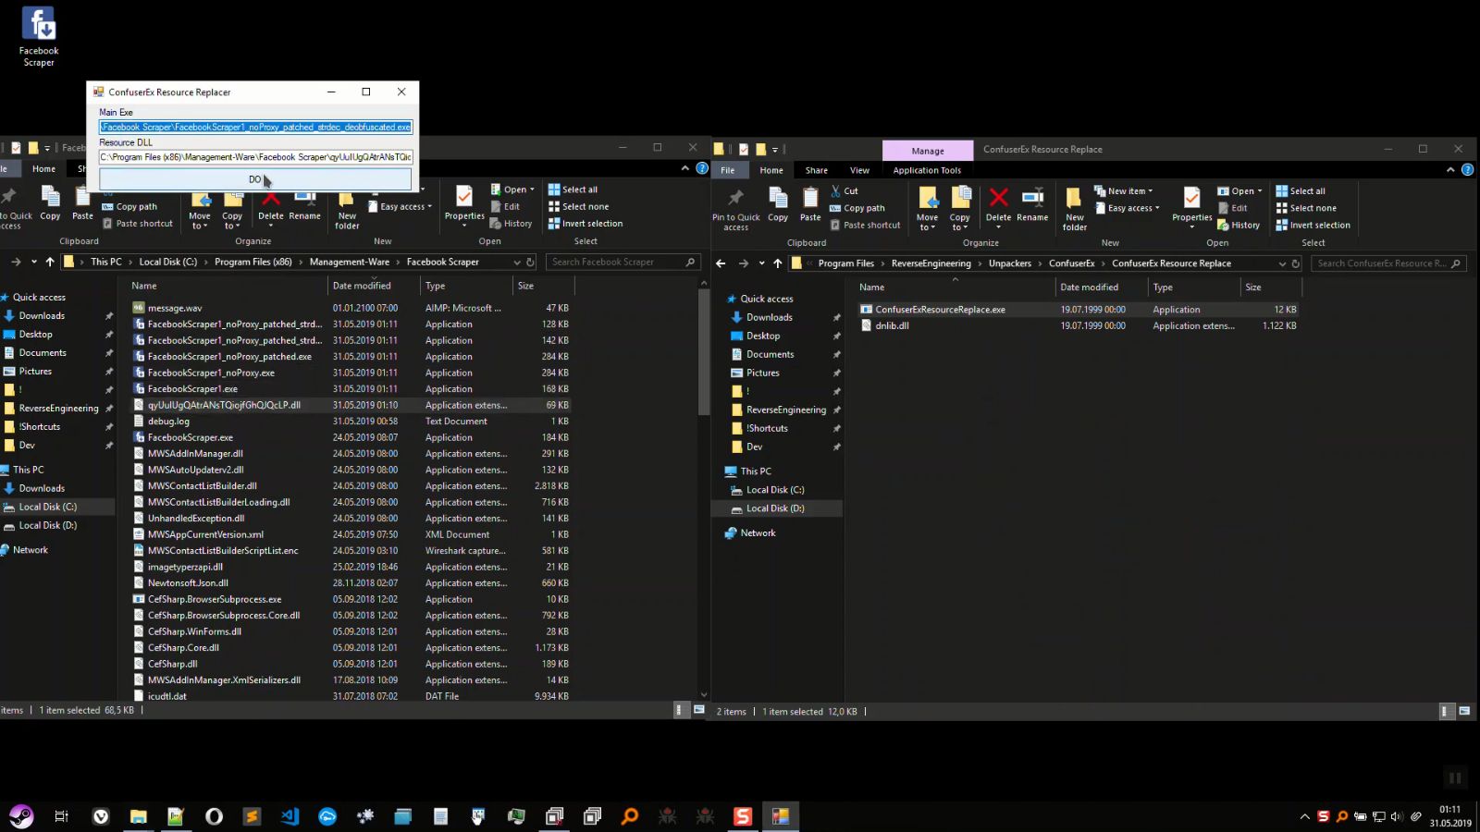The height and width of the screenshot is (832, 1480).
Task: Select dnlib.dll in right Explorer
Action: click(x=892, y=326)
